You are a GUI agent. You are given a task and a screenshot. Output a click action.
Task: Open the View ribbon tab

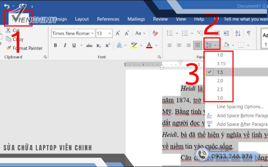pyautogui.click(x=181, y=19)
